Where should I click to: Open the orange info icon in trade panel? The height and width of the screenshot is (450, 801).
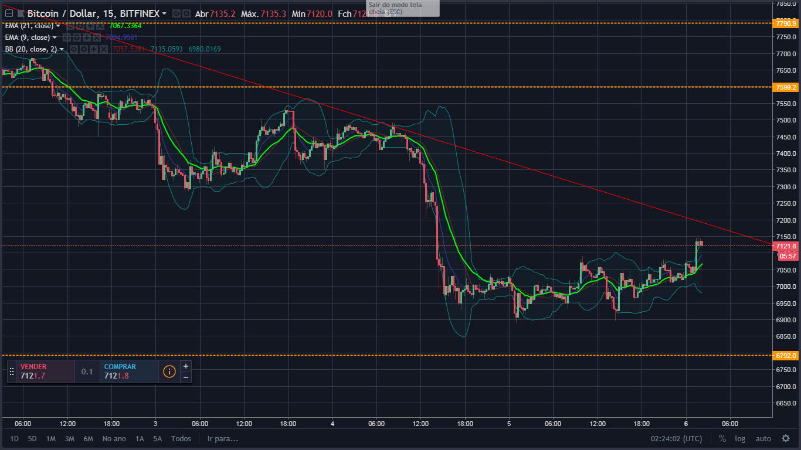[x=169, y=371]
